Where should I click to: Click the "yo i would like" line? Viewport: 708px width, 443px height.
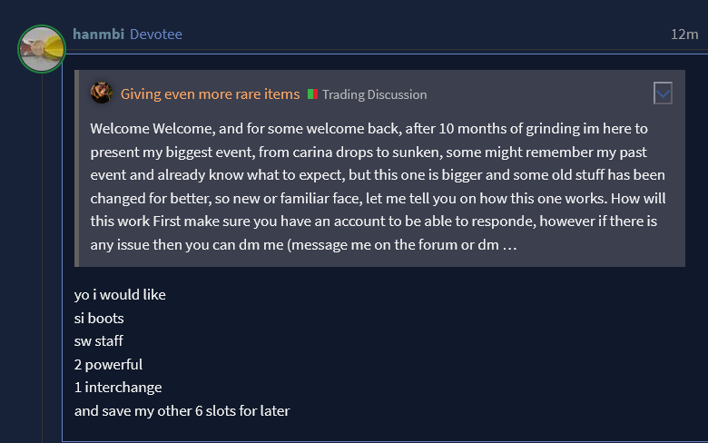click(120, 294)
